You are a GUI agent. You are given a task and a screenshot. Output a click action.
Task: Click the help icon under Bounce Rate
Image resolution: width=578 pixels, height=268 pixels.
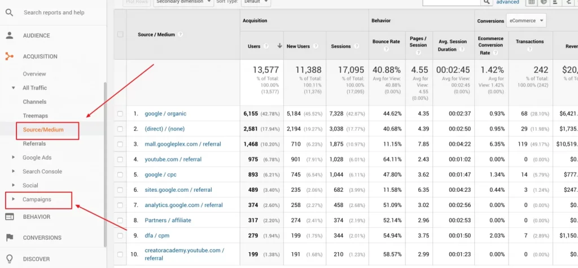(386, 49)
